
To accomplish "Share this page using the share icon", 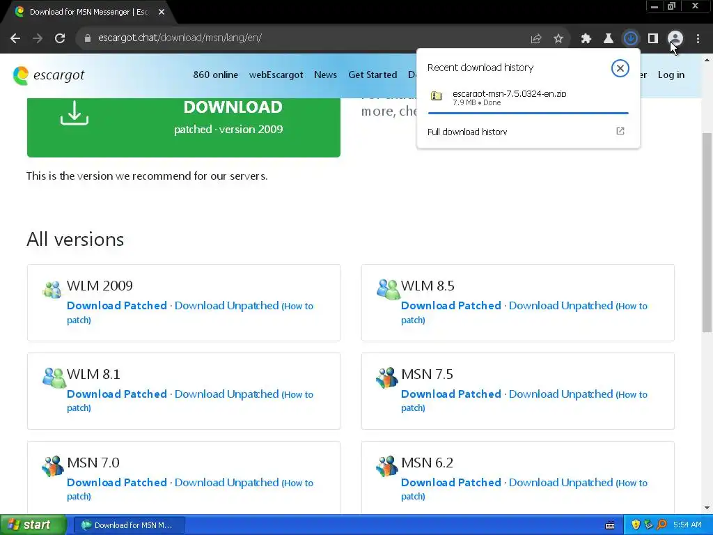I will pyautogui.click(x=536, y=39).
